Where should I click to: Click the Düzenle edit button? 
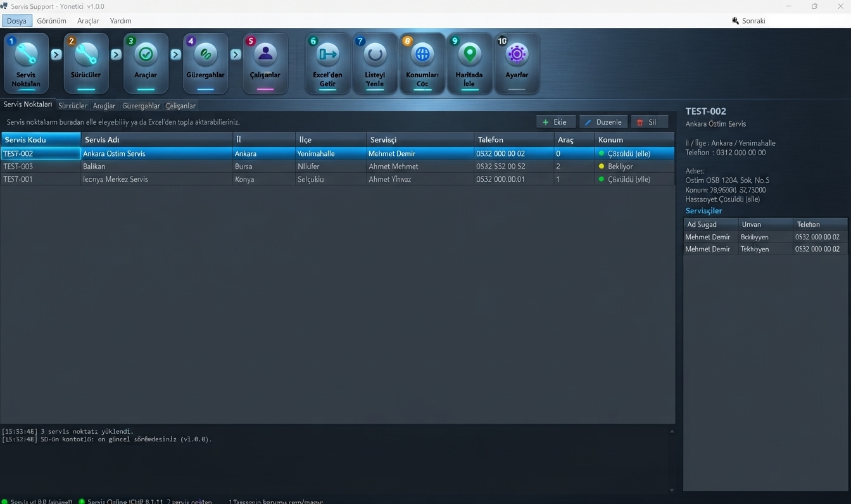point(603,122)
